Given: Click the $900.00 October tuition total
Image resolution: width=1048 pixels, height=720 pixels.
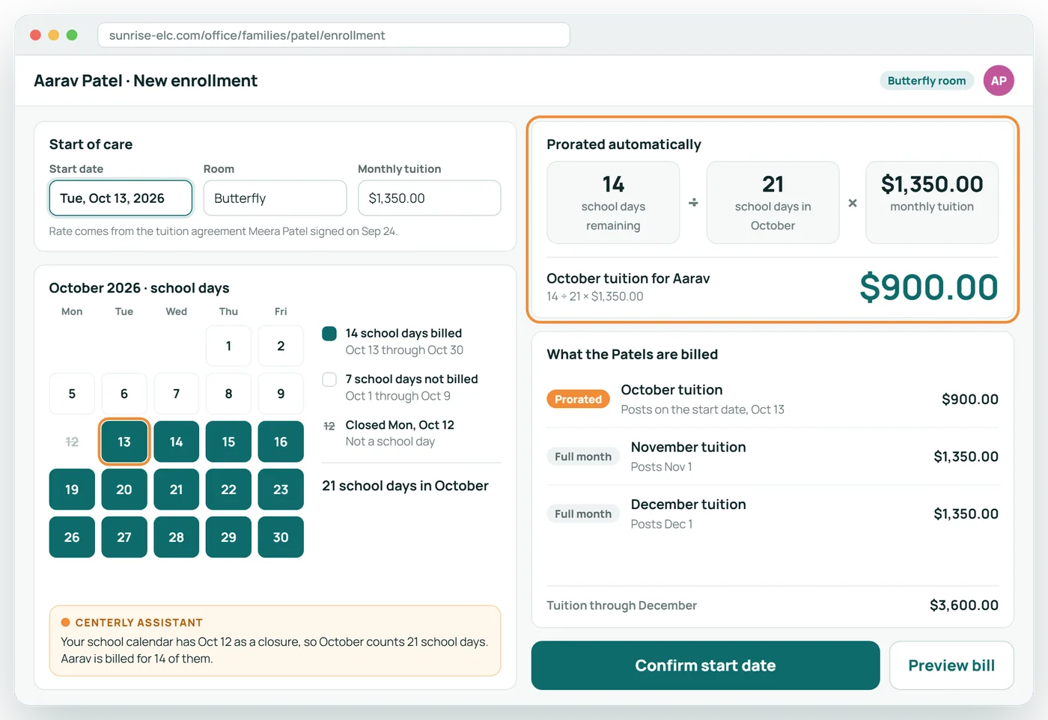Looking at the screenshot, I should (929, 287).
